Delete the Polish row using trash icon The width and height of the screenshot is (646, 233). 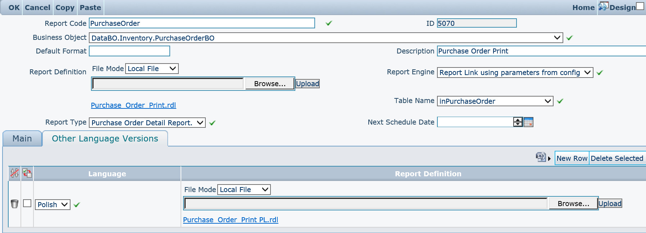pyautogui.click(x=14, y=204)
